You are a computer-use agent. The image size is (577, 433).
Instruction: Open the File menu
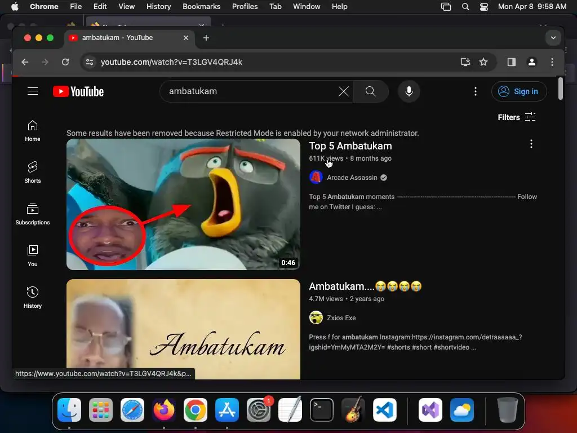[76, 6]
